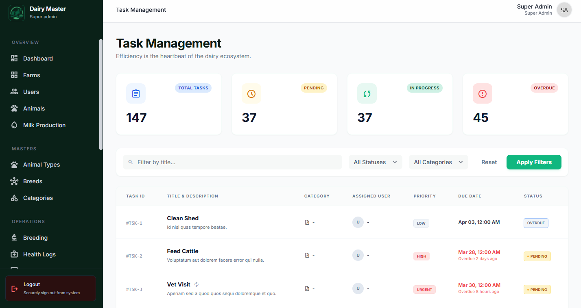The image size is (581, 308).
Task: Click inside the Filter by title field
Action: [x=232, y=162]
